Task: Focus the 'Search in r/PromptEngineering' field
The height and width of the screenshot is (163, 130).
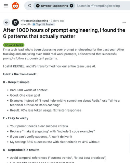Action: (x=98, y=6)
